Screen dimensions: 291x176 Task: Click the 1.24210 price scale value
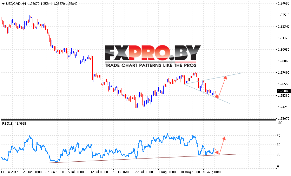point(284,107)
